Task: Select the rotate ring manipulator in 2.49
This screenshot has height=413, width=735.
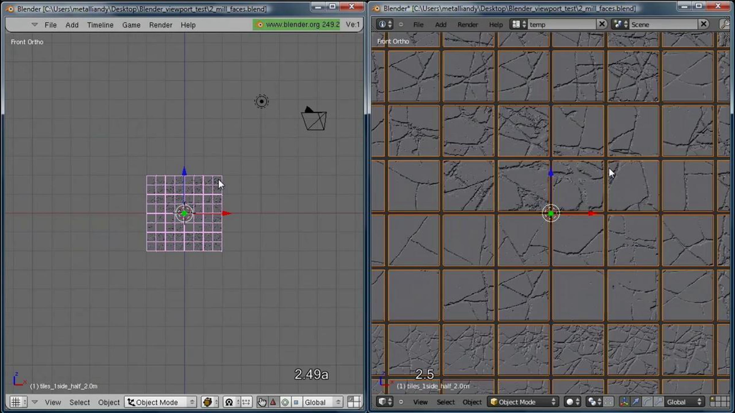Action: (285, 402)
